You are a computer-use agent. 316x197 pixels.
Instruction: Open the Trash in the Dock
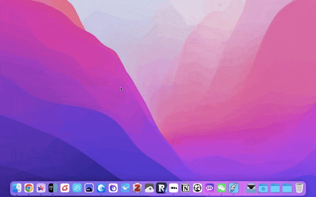tap(299, 188)
